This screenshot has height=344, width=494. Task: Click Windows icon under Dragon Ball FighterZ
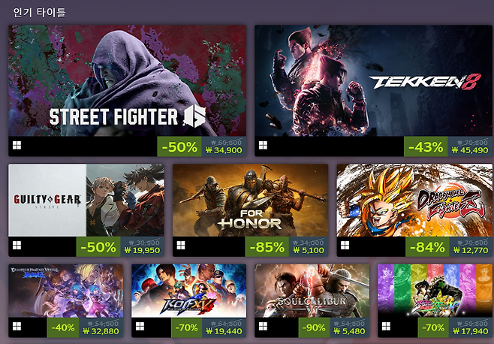(345, 246)
